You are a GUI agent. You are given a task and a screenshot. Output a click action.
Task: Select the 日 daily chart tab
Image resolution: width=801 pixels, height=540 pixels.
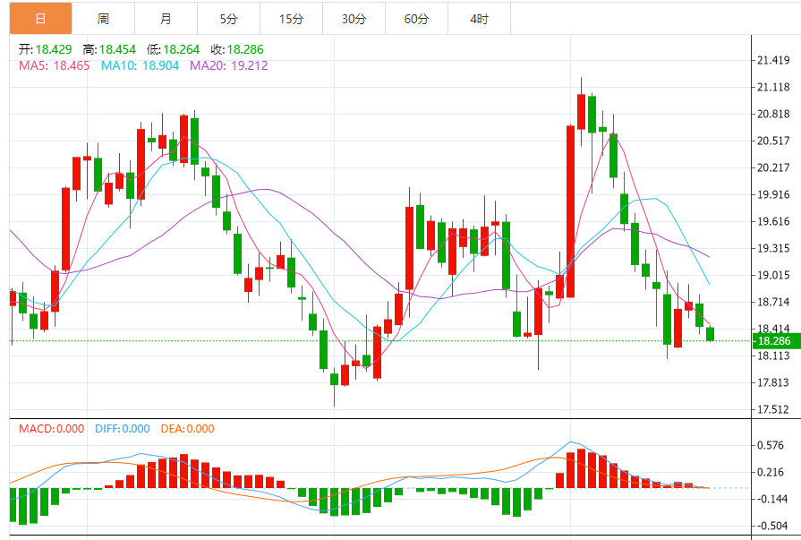tap(41, 19)
